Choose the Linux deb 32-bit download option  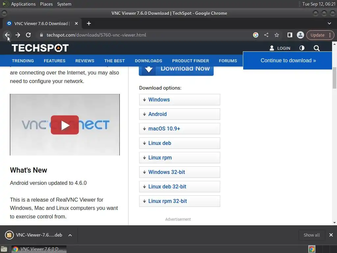179,186
